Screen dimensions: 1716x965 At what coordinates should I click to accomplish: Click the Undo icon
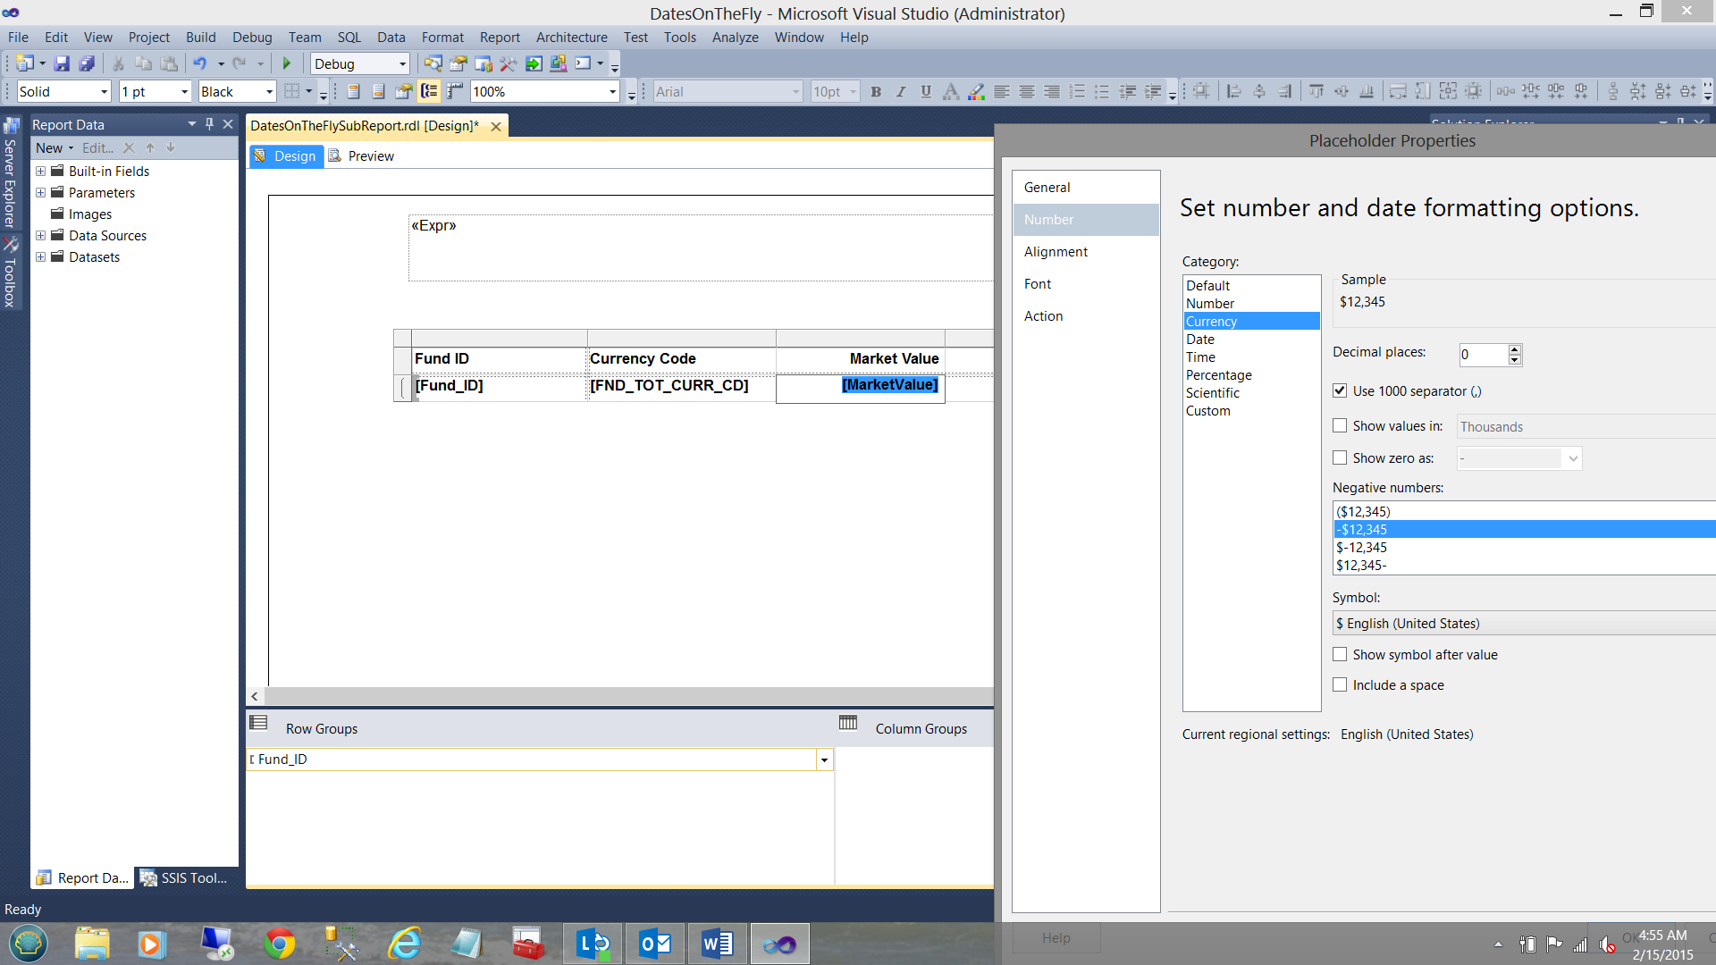(x=199, y=63)
